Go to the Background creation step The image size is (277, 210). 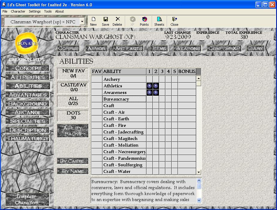click(28, 104)
